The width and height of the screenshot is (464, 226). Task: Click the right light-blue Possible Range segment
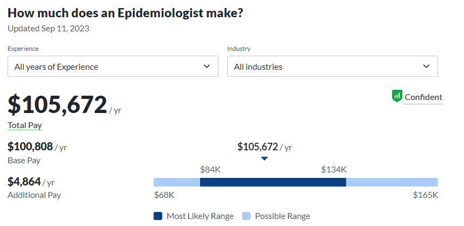[392, 182]
